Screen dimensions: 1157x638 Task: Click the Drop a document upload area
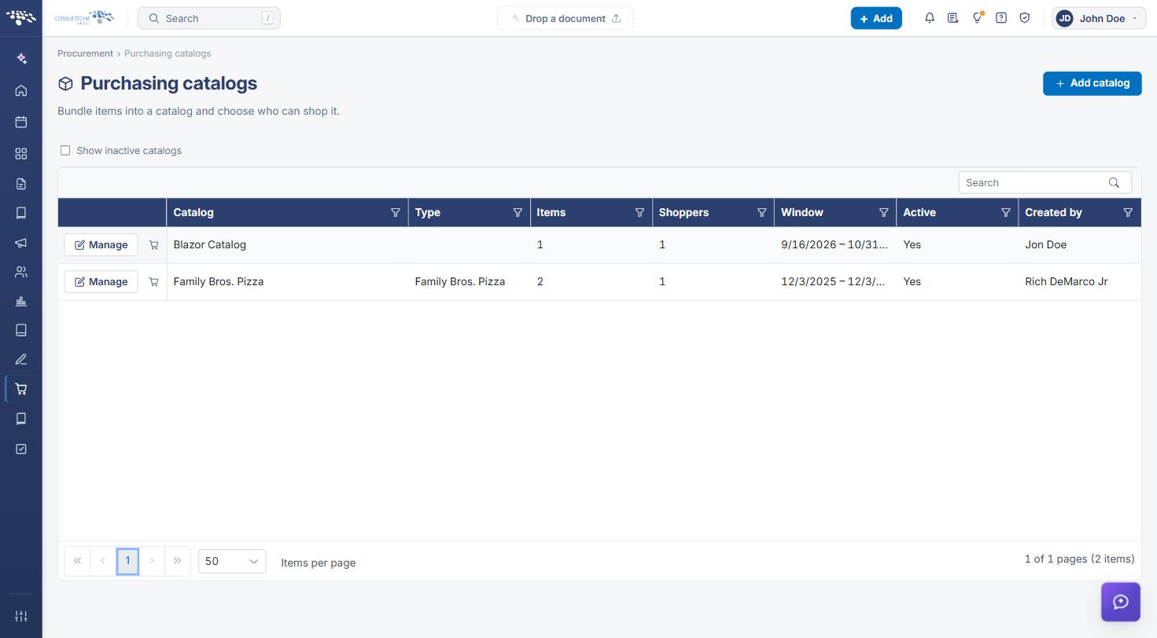tap(565, 18)
